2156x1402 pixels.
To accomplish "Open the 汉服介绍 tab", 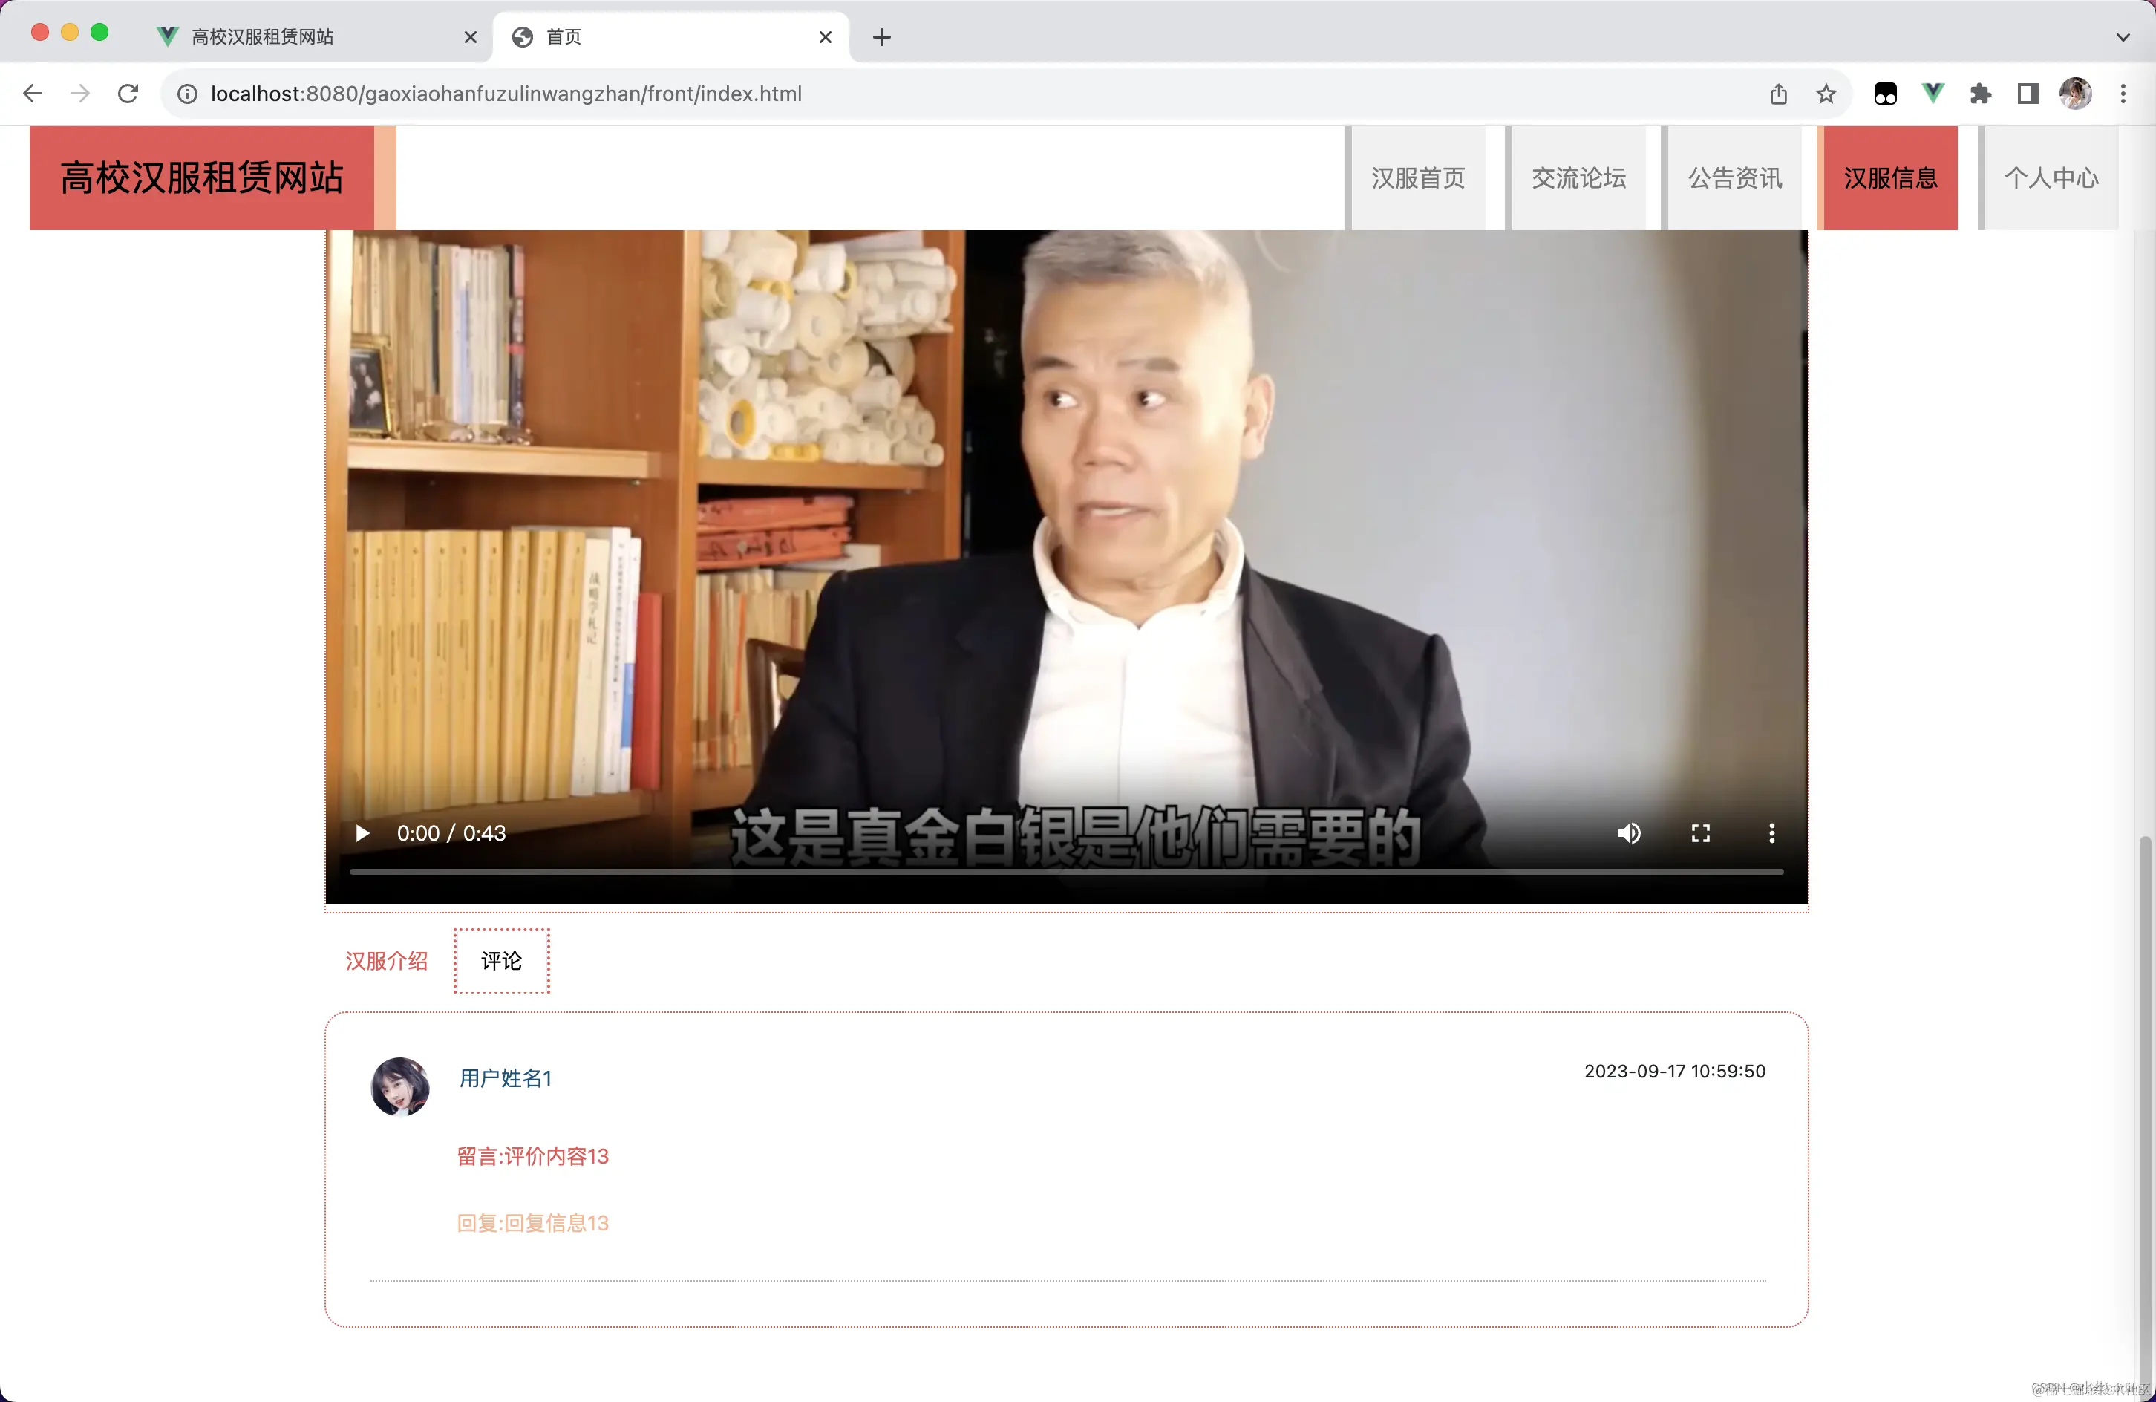I will pos(386,961).
